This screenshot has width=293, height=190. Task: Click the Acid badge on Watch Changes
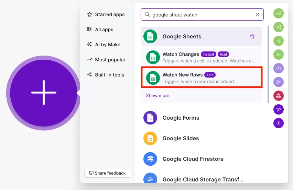coord(223,54)
